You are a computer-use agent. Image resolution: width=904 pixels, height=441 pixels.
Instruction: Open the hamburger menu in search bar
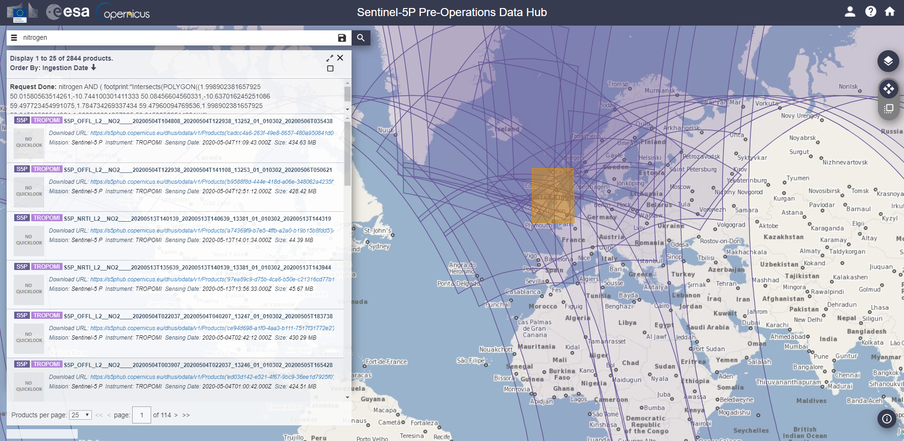[14, 38]
